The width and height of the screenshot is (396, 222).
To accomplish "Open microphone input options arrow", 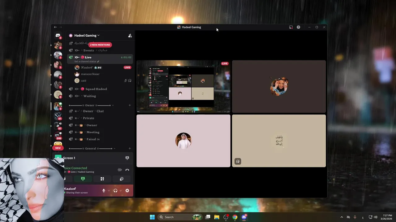I will [109, 191].
